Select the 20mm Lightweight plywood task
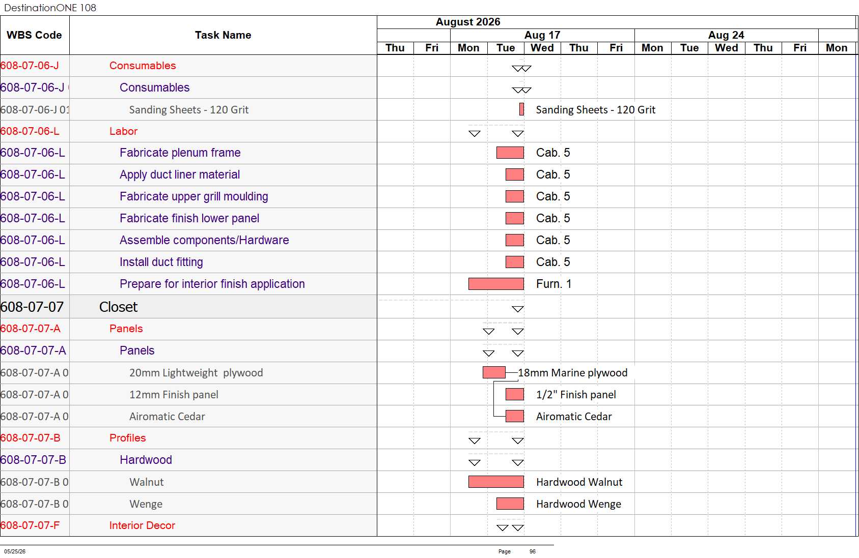859x558 pixels. (196, 373)
